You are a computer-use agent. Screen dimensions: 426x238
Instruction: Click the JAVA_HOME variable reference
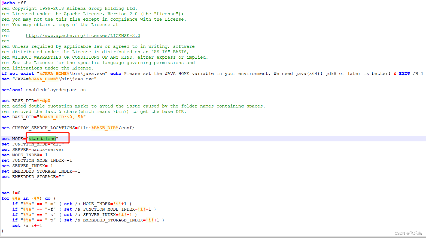point(54,73)
